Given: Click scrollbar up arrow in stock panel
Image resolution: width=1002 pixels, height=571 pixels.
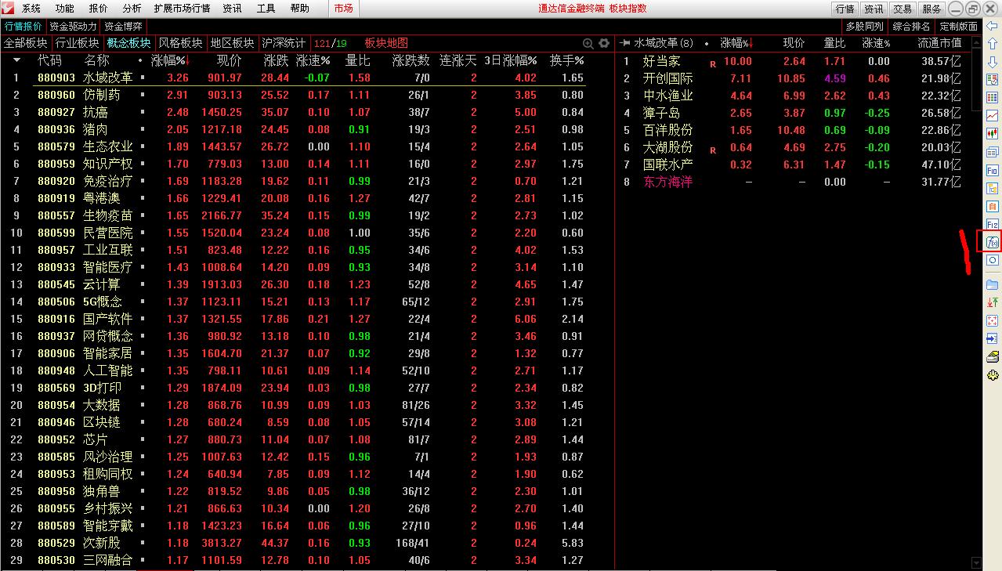Looking at the screenshot, I should click(976, 43).
